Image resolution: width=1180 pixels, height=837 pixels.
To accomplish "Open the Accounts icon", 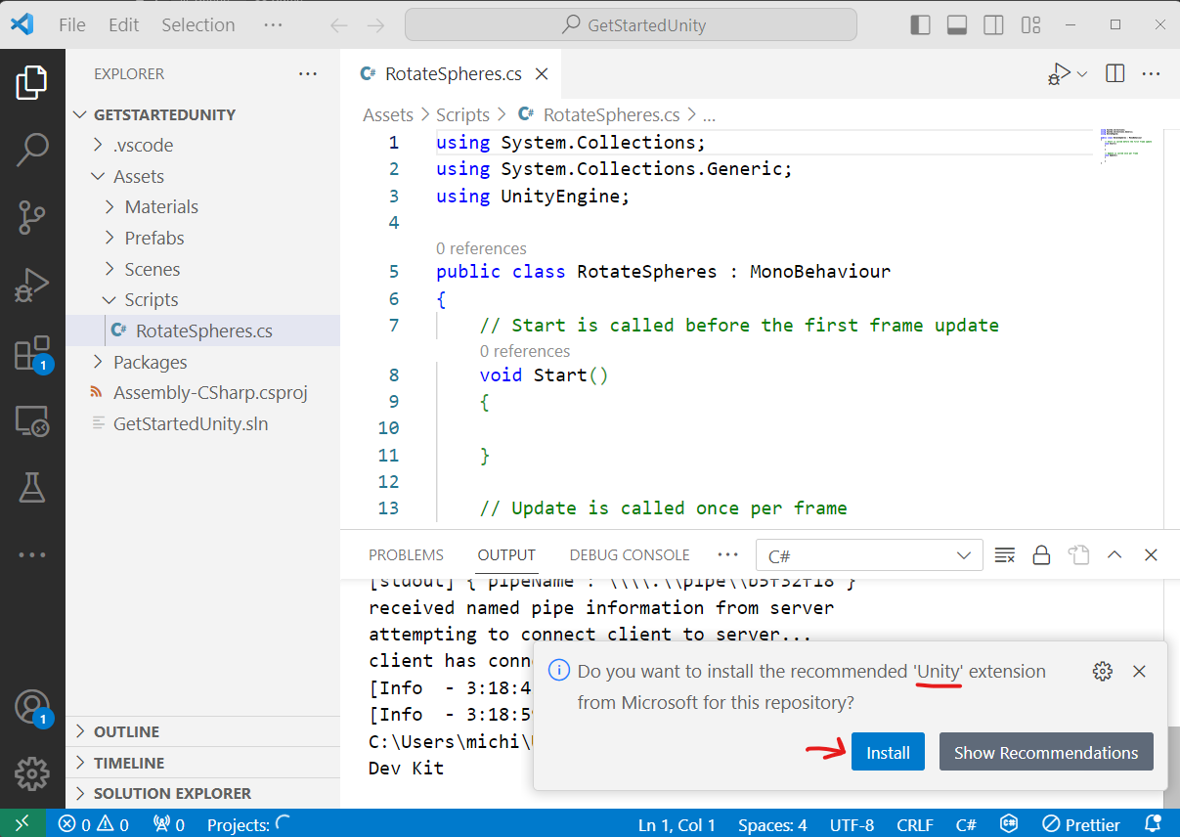I will coord(32,706).
